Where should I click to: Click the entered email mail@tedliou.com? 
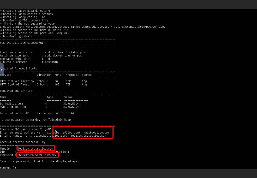[96, 133]
